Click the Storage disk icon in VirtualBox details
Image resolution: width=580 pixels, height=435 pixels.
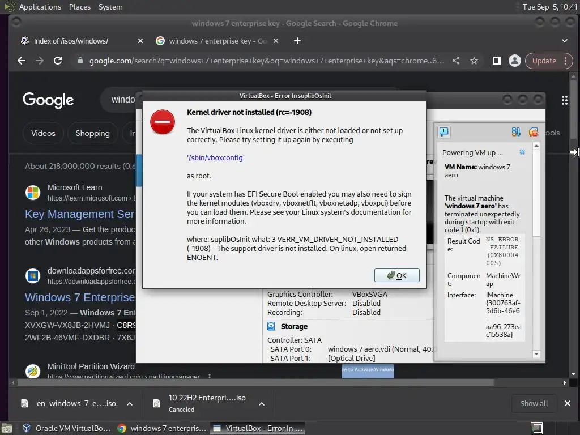click(271, 326)
